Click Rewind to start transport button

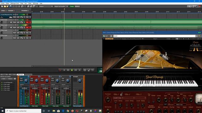(x=64, y=70)
